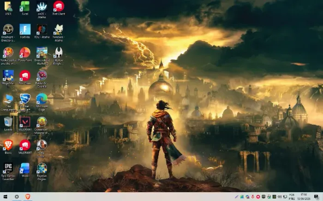Image resolution: width=323 pixels, height=201 pixels.
Task: Select the Fortnite desktop shortcut
Action: (x=25, y=31)
